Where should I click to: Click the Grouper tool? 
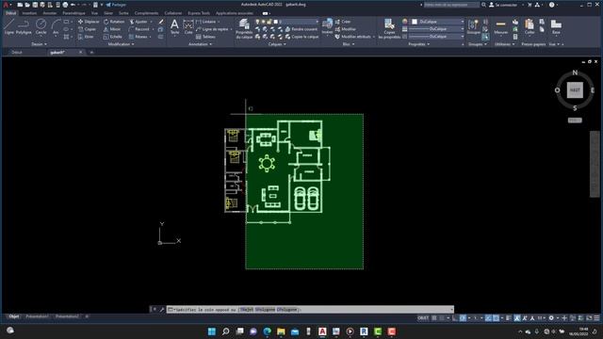tap(473, 27)
